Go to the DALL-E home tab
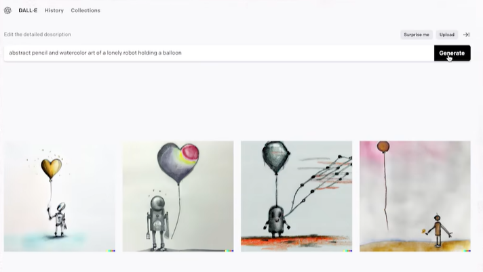 (x=28, y=10)
